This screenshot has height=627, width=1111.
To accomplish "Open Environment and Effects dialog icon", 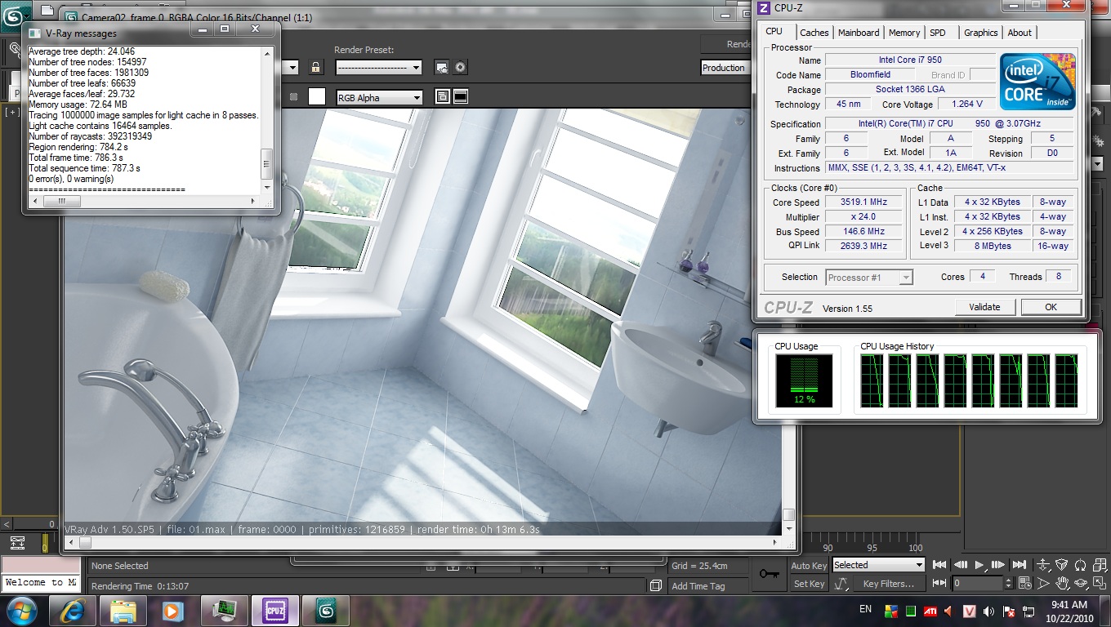I will (x=460, y=68).
